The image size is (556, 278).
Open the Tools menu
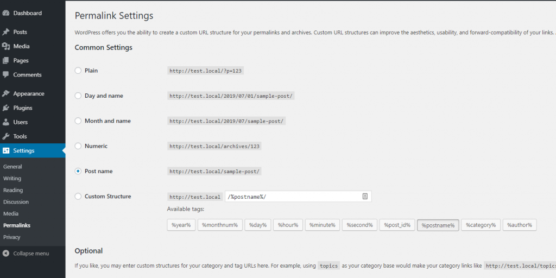pyautogui.click(x=33, y=136)
